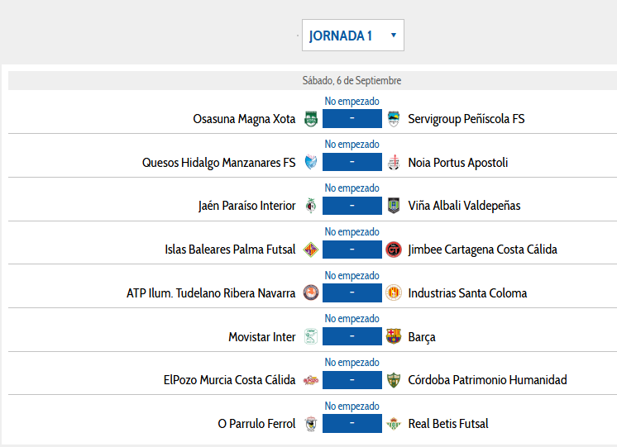This screenshot has width=617, height=447.
Task: Click the Real Betis Futsal crest icon
Action: click(x=394, y=424)
